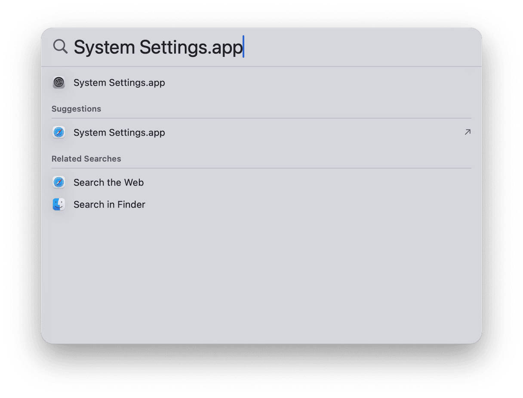The width and height of the screenshot is (523, 398).
Task: Click the Safari compass icon beside Search the Web
Action: (59, 182)
